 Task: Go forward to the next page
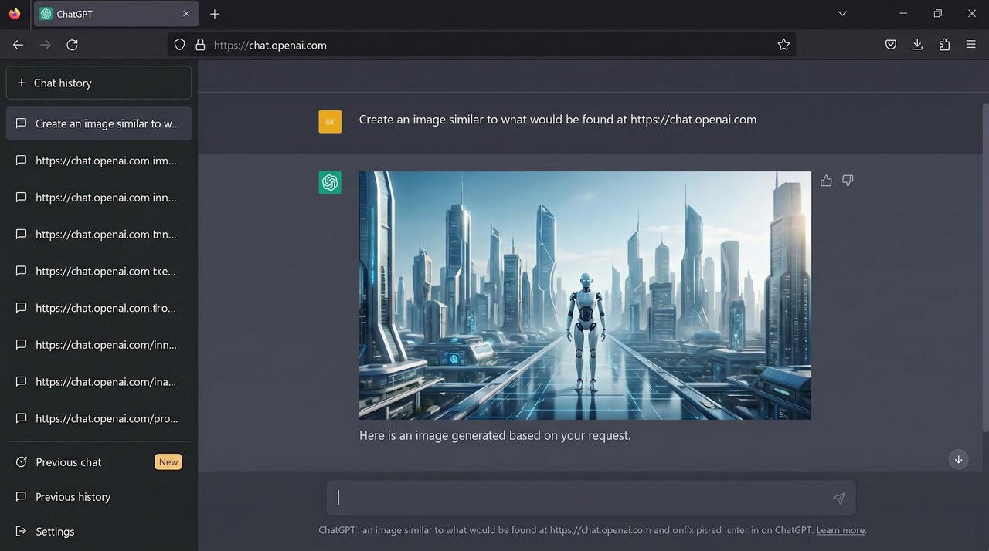pyautogui.click(x=46, y=45)
